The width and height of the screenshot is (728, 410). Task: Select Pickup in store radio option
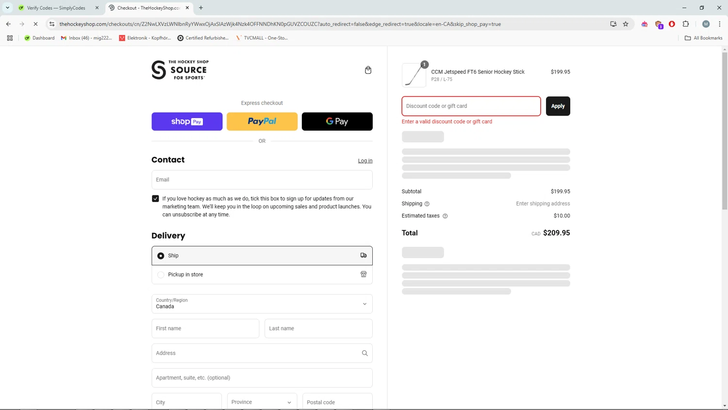[x=161, y=274]
